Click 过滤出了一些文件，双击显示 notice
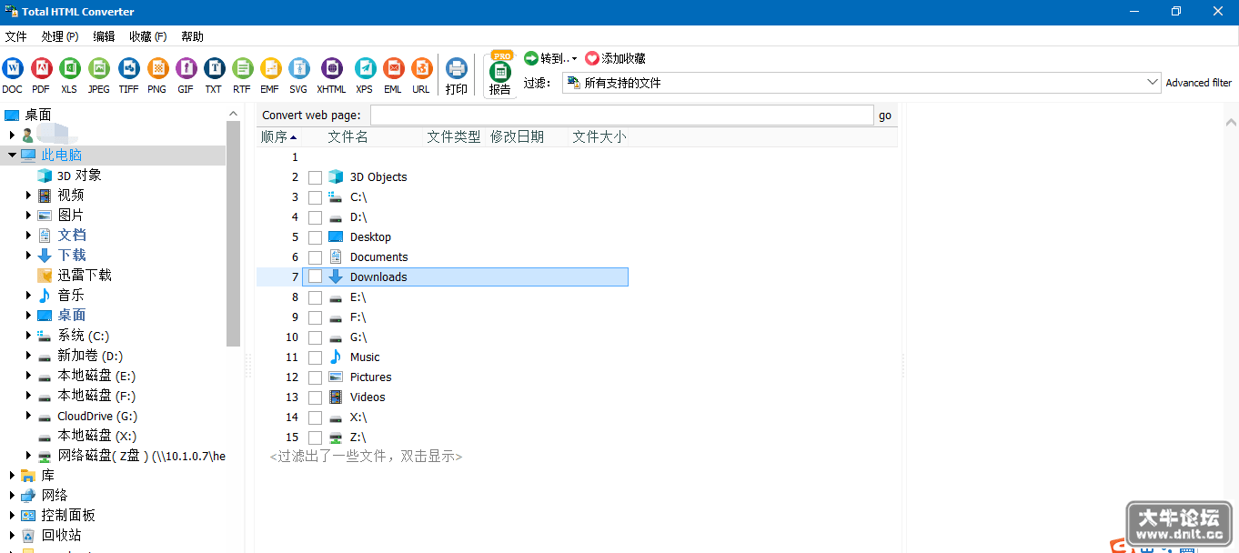Screen dimensions: 1239x553 [366, 456]
